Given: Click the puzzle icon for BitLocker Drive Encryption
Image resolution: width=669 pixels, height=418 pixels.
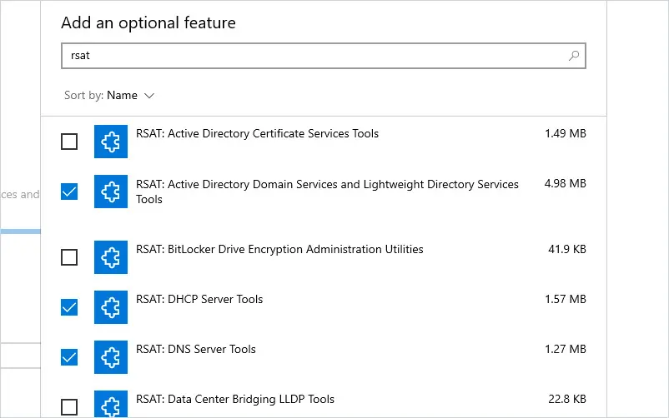Looking at the screenshot, I should (x=111, y=257).
